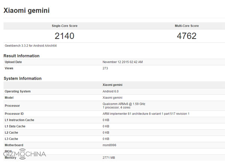Image resolution: width=225 pixels, height=162 pixels.
Task: Click the single-core score value 2140
Action: pos(64,36)
